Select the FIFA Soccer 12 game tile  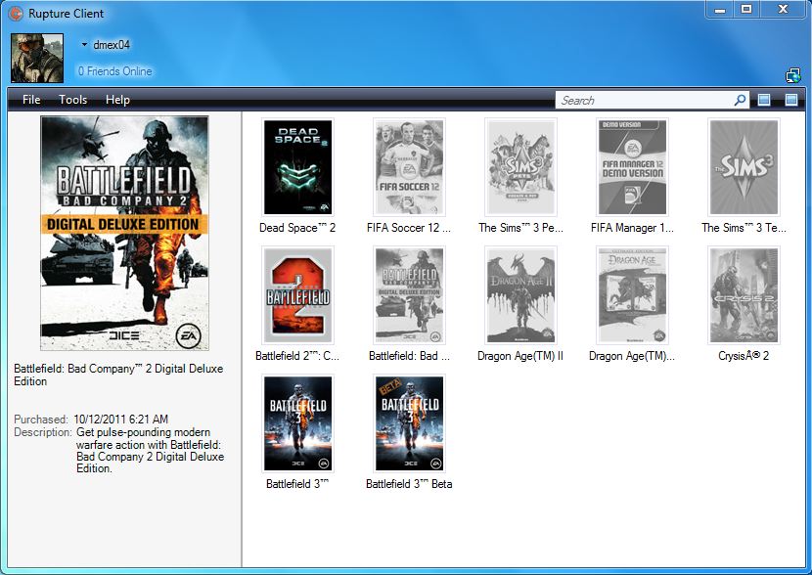coord(409,167)
